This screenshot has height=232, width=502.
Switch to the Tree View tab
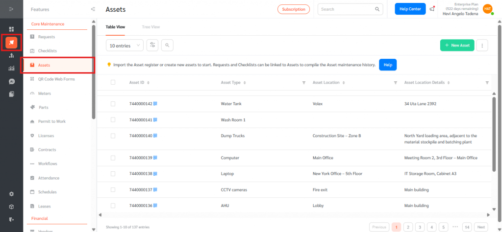[151, 27]
